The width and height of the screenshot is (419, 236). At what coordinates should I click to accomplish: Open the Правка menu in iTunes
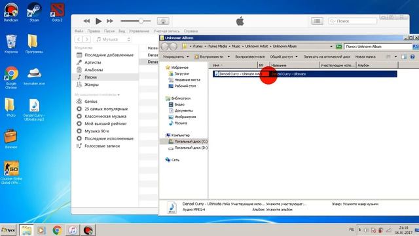[x=94, y=31]
